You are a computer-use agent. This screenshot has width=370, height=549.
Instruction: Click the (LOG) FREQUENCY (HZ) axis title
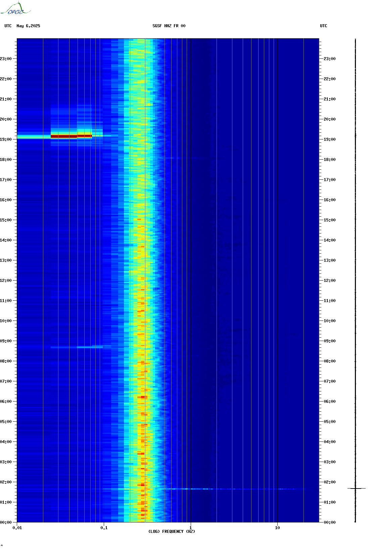tap(172, 532)
